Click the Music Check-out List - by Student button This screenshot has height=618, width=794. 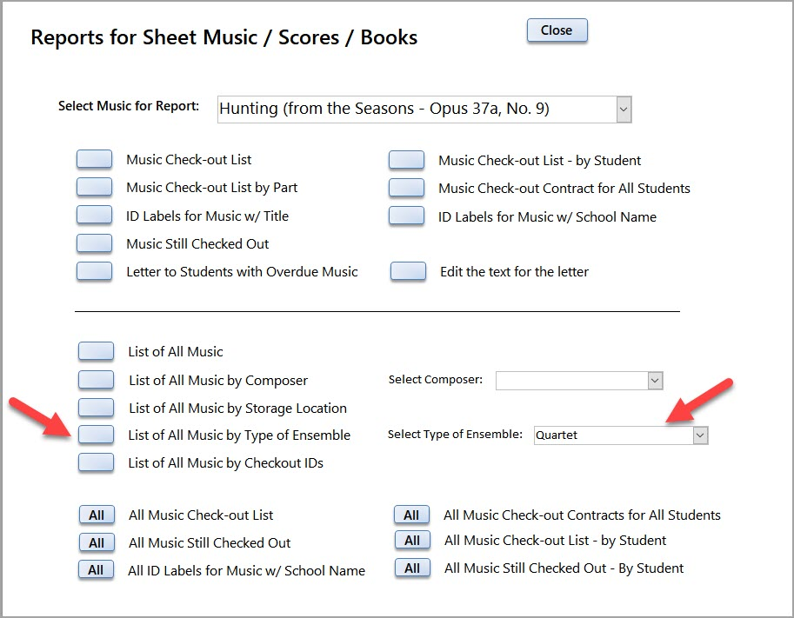coord(406,160)
